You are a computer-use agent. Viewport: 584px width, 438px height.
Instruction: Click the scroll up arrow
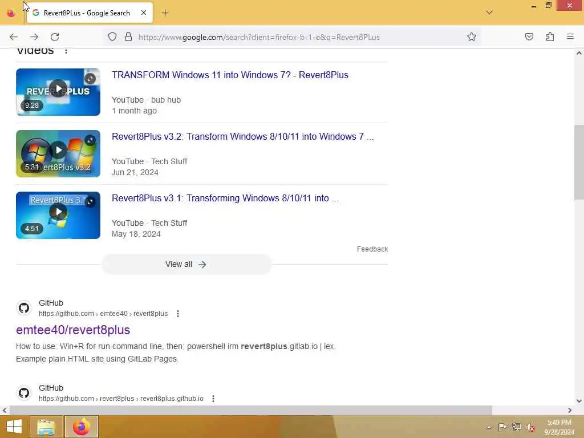579,53
